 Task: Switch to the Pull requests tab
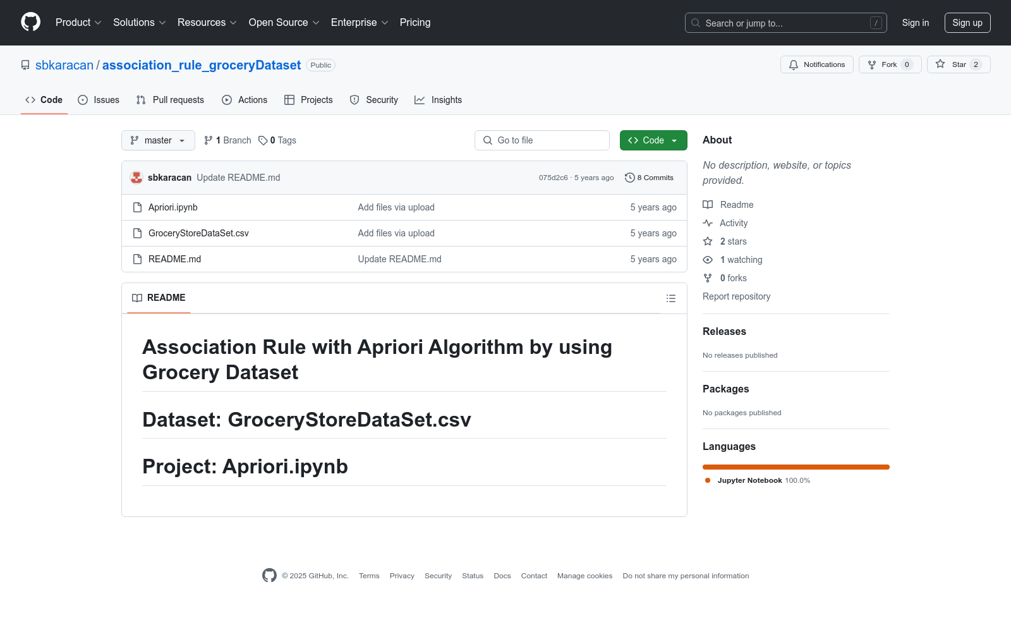[170, 100]
